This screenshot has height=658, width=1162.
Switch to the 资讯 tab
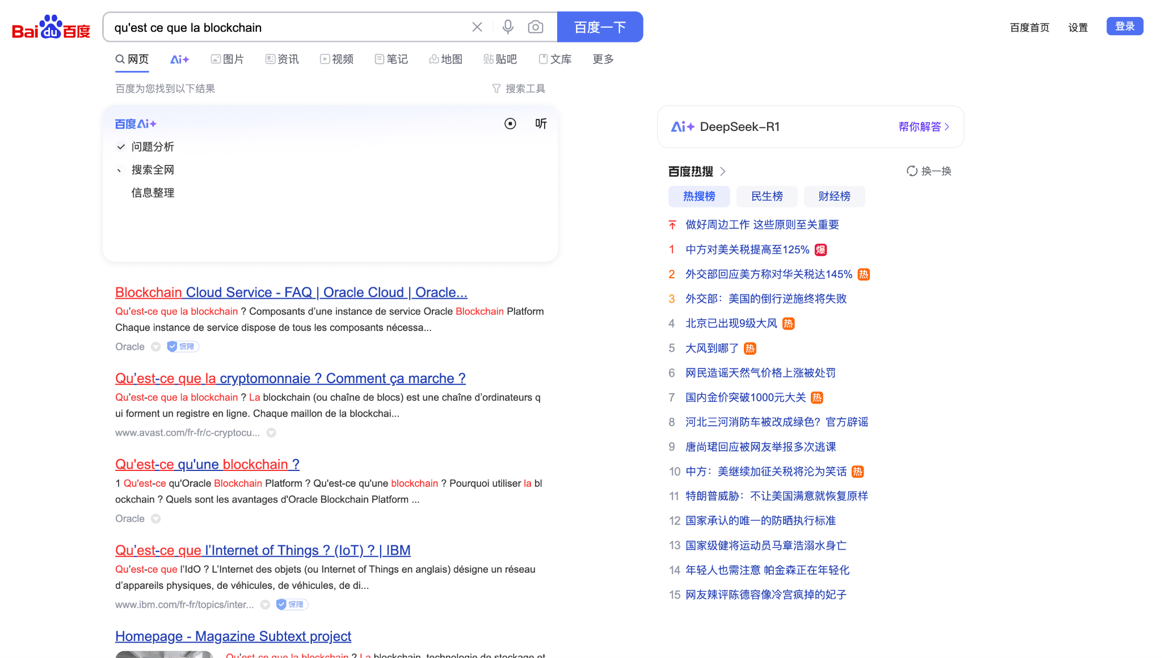[282, 60]
